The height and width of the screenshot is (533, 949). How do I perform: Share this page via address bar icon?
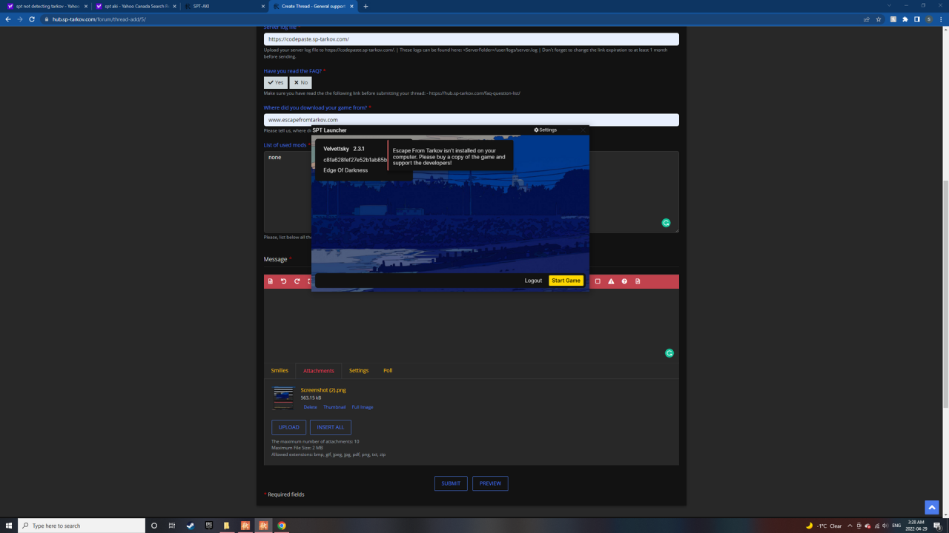867,19
